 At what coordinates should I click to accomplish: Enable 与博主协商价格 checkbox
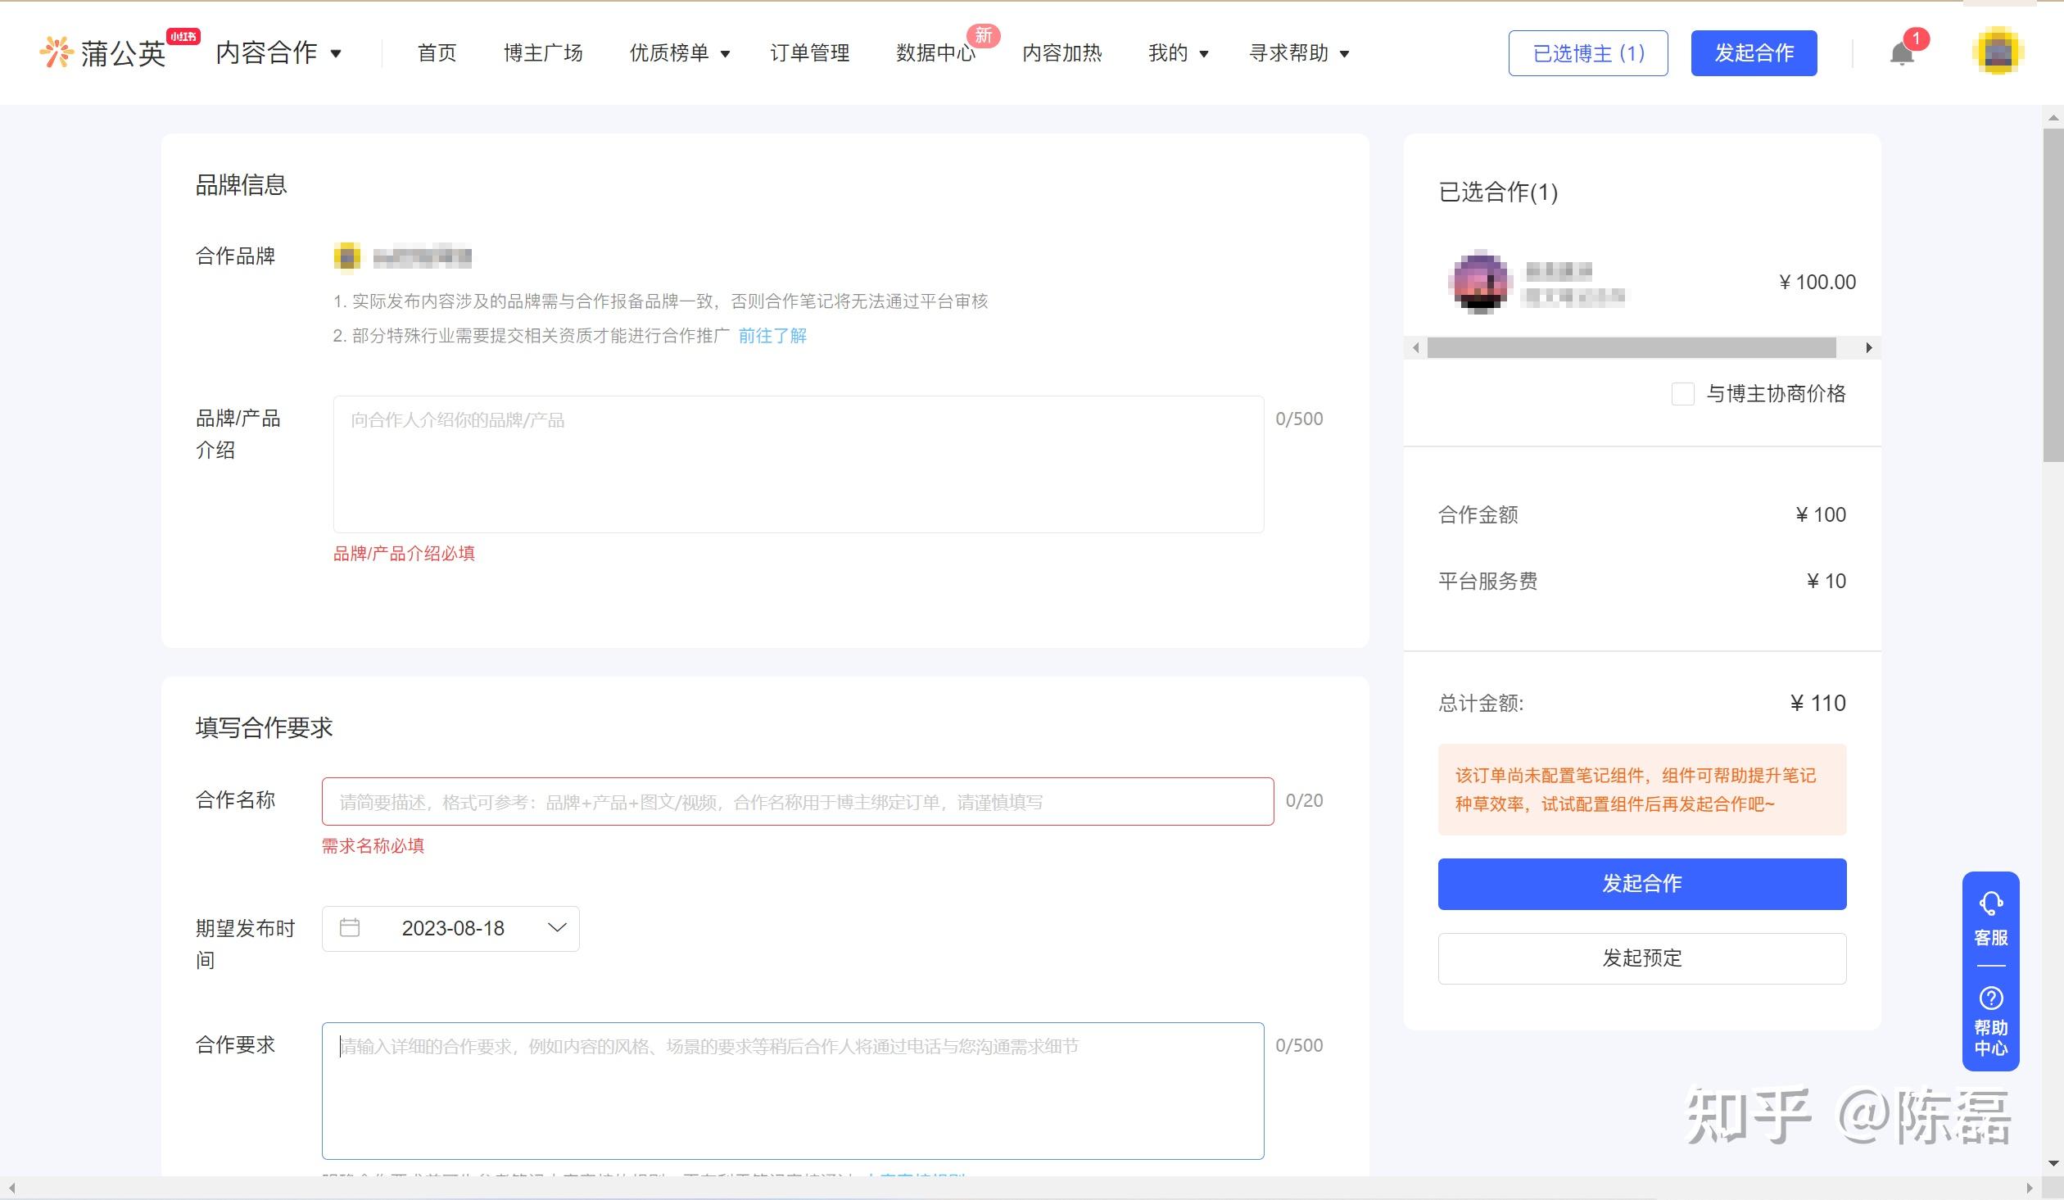[x=1682, y=394]
